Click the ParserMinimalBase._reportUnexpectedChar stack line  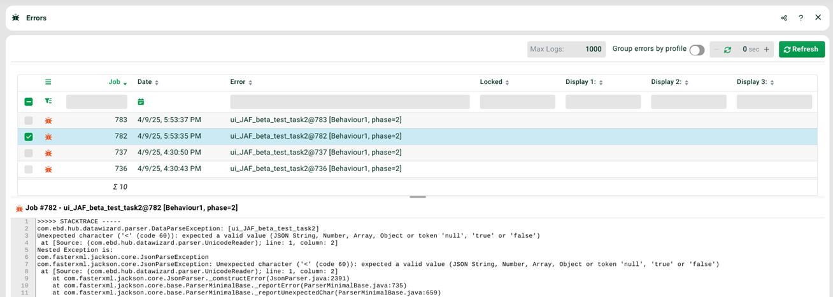(x=246, y=293)
